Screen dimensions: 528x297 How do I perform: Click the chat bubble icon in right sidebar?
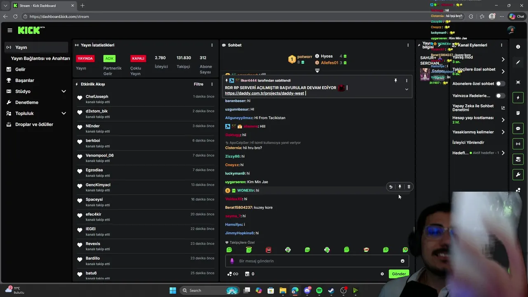coord(518,129)
